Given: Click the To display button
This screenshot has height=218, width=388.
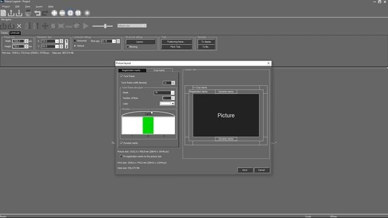Looking at the screenshot, I should click(206, 42).
